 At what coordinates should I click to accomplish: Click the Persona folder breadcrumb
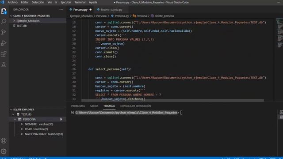click(x=101, y=16)
